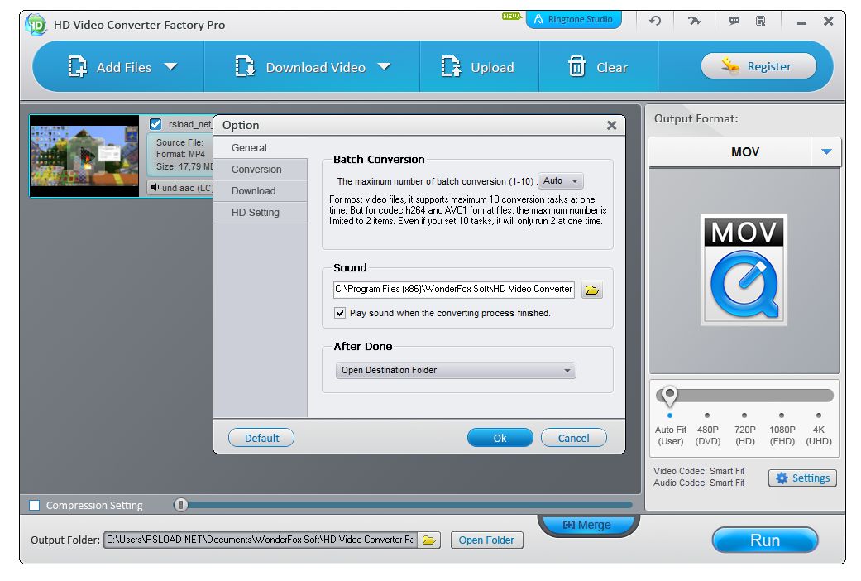This screenshot has height=581, width=861.
Task: Select 1080P (FHD) resolution
Action: tap(782, 415)
